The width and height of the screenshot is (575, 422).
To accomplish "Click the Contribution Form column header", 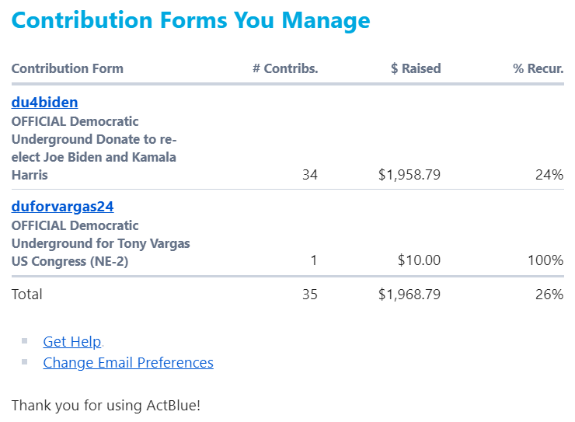I will (68, 68).
